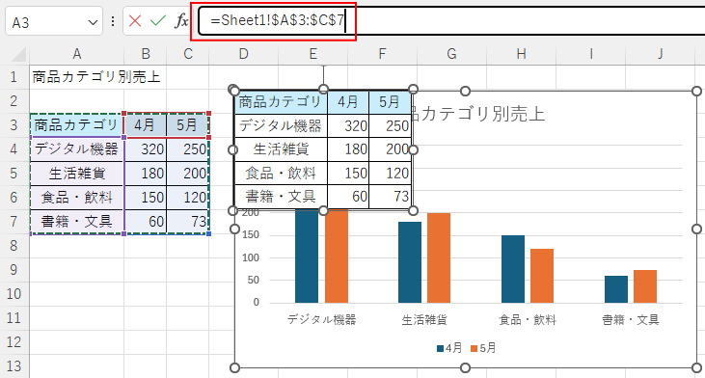Screen dimensions: 705x378
Task: Grab the chart's top-right corner handle
Action: point(696,92)
